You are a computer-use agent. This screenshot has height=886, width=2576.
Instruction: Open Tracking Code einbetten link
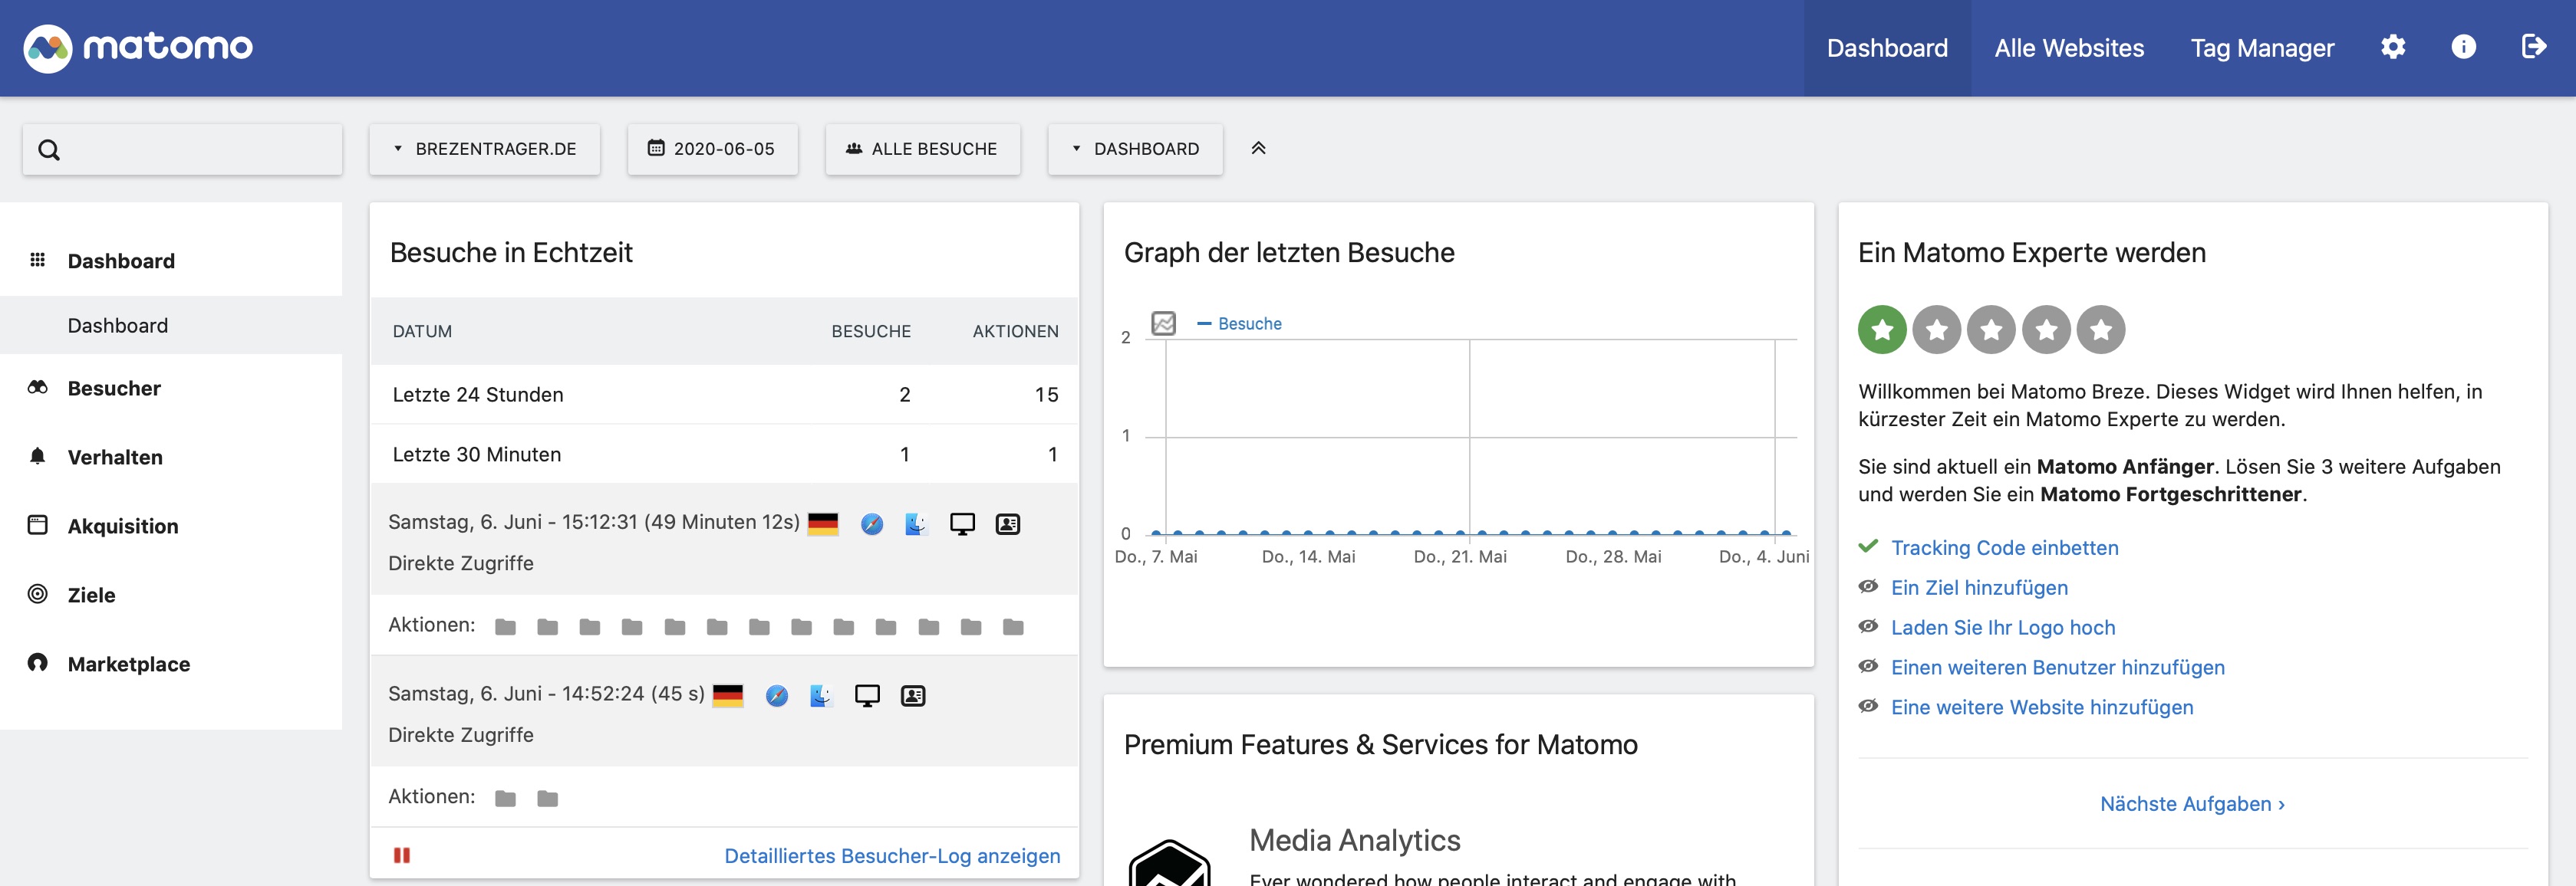click(2004, 547)
